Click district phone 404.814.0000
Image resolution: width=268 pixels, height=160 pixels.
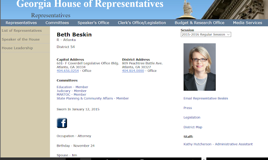pos(133,71)
